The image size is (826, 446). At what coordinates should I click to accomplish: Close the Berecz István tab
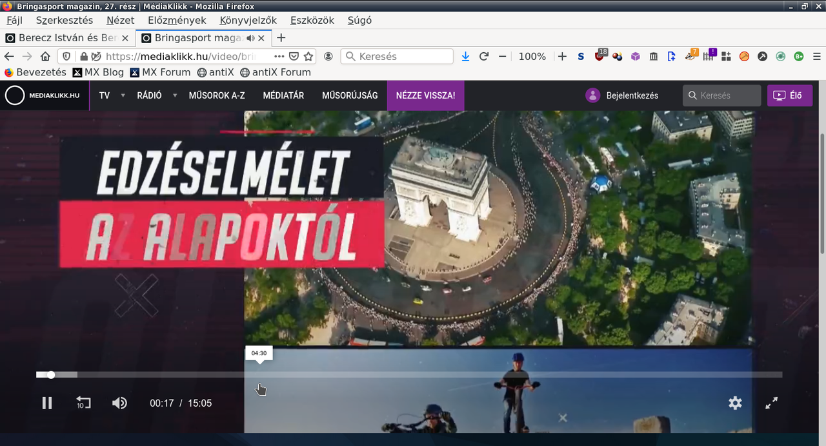click(125, 38)
